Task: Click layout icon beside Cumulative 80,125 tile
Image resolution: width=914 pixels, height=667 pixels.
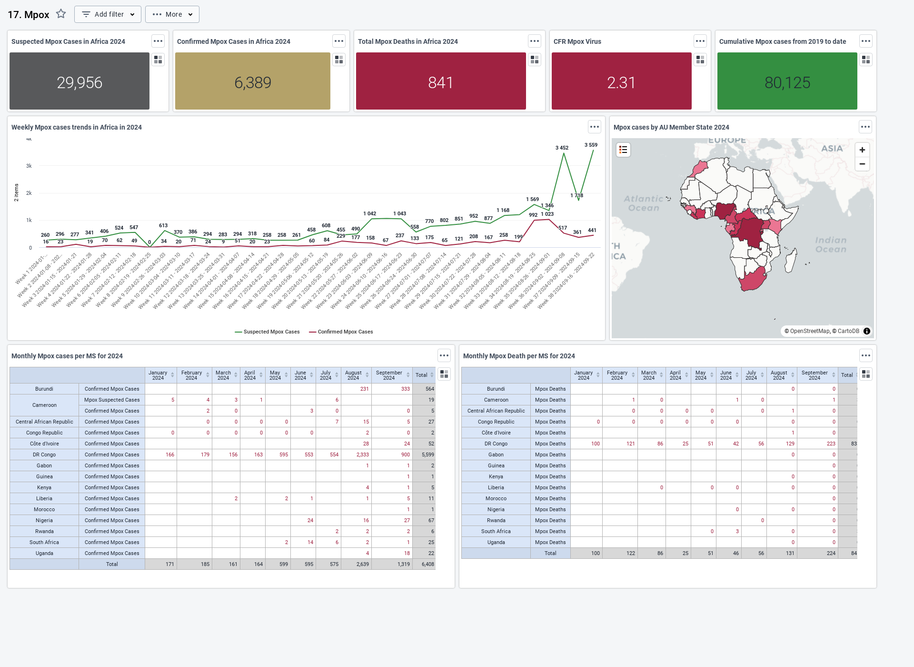Action: (866, 60)
